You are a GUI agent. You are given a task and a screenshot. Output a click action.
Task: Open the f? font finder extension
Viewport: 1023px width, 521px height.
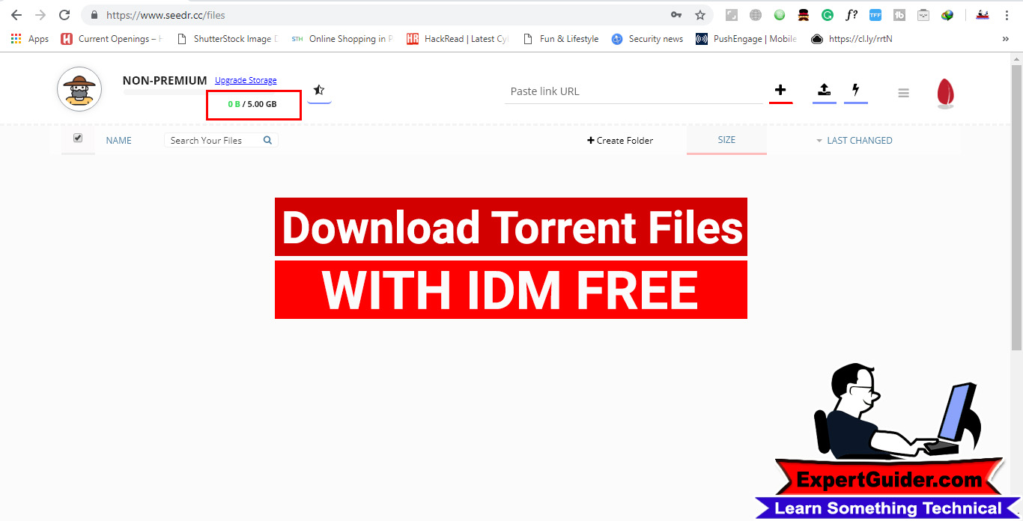(852, 15)
